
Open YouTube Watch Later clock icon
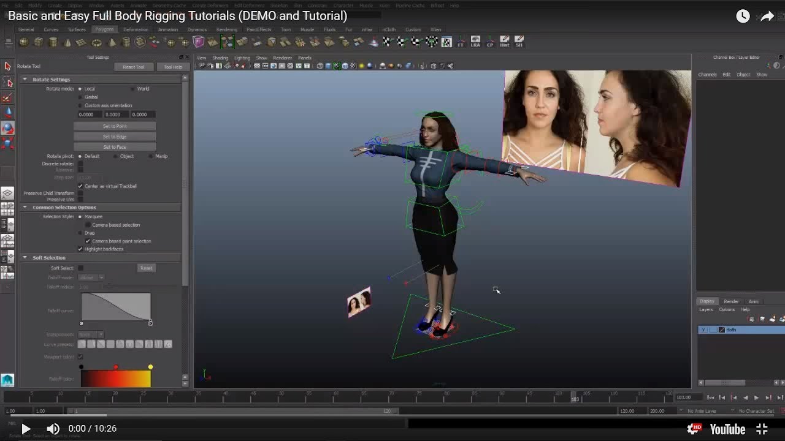tap(743, 17)
